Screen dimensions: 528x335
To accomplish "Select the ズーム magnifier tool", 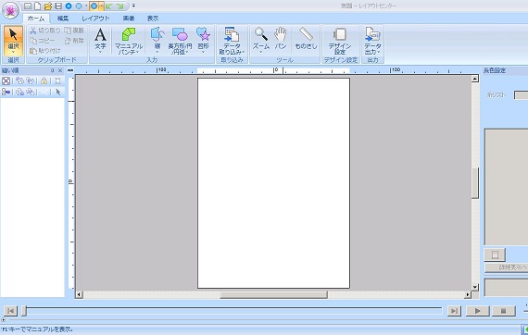I will (x=261, y=38).
